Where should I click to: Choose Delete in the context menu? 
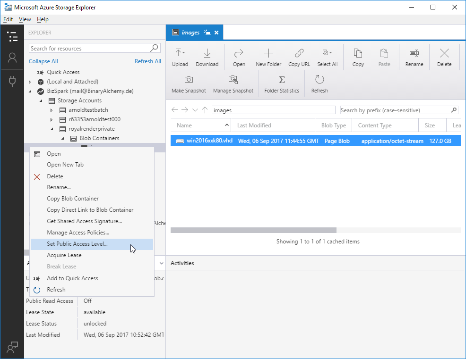click(92, 176)
